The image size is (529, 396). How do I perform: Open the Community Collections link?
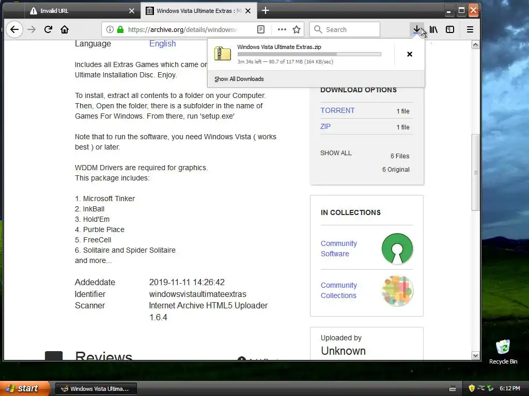click(x=339, y=290)
